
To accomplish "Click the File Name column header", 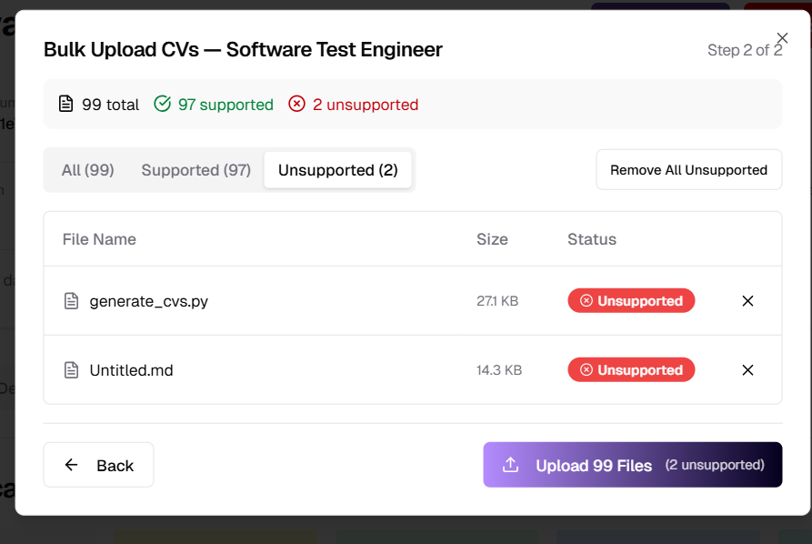I will pyautogui.click(x=99, y=239).
